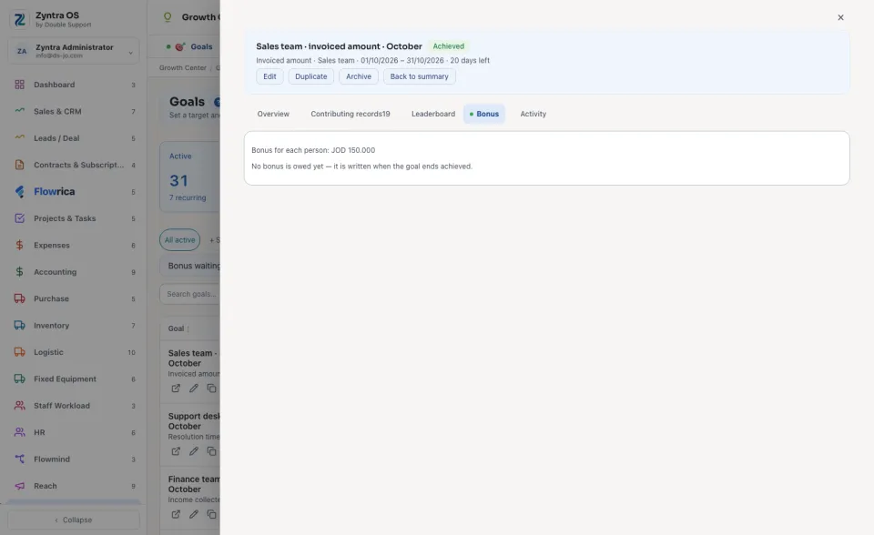Expand the Sales & CRM menu
874x535 pixels.
click(x=74, y=111)
